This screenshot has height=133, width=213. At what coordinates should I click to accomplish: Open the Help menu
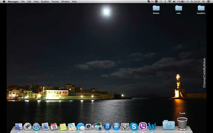click(74, 2)
